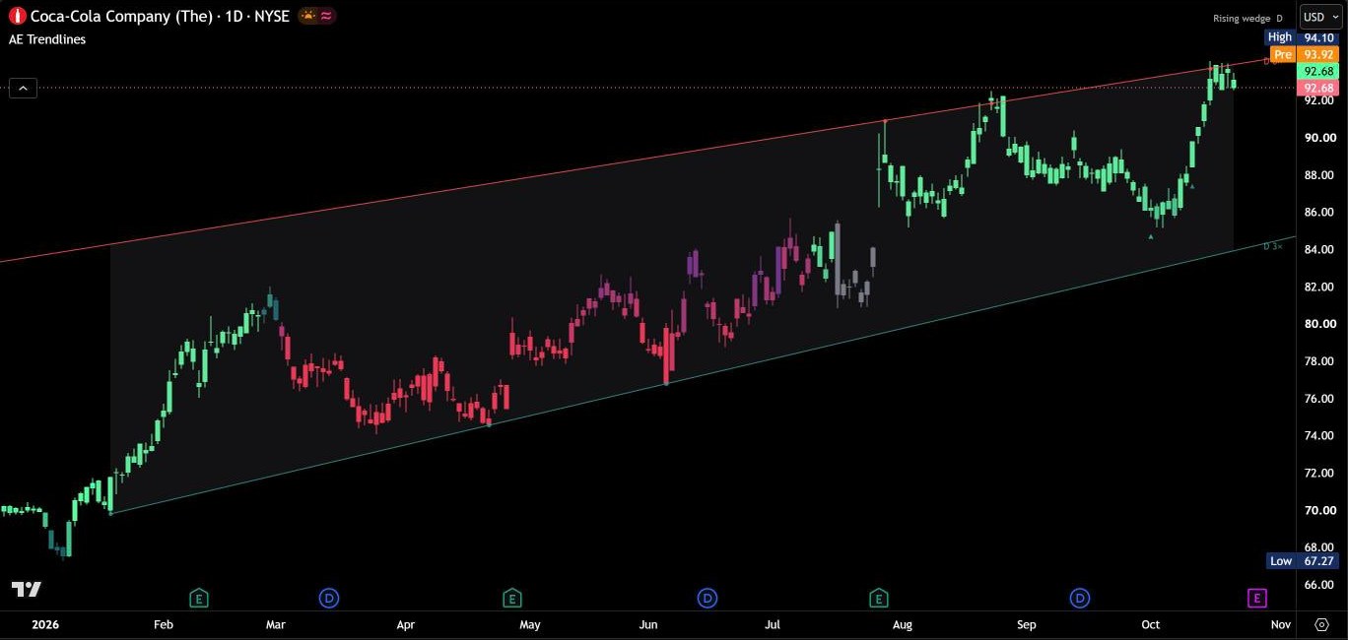Screen dimensions: 1348x640
Task: Click the pre-market sun session icon
Action: (x=308, y=16)
